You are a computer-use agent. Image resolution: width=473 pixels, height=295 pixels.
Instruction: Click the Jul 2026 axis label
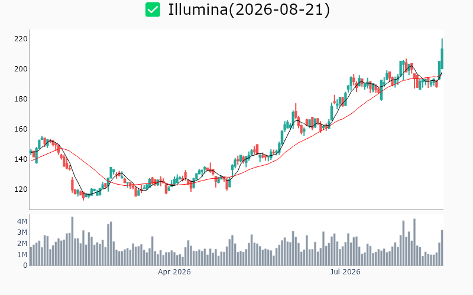345,272
